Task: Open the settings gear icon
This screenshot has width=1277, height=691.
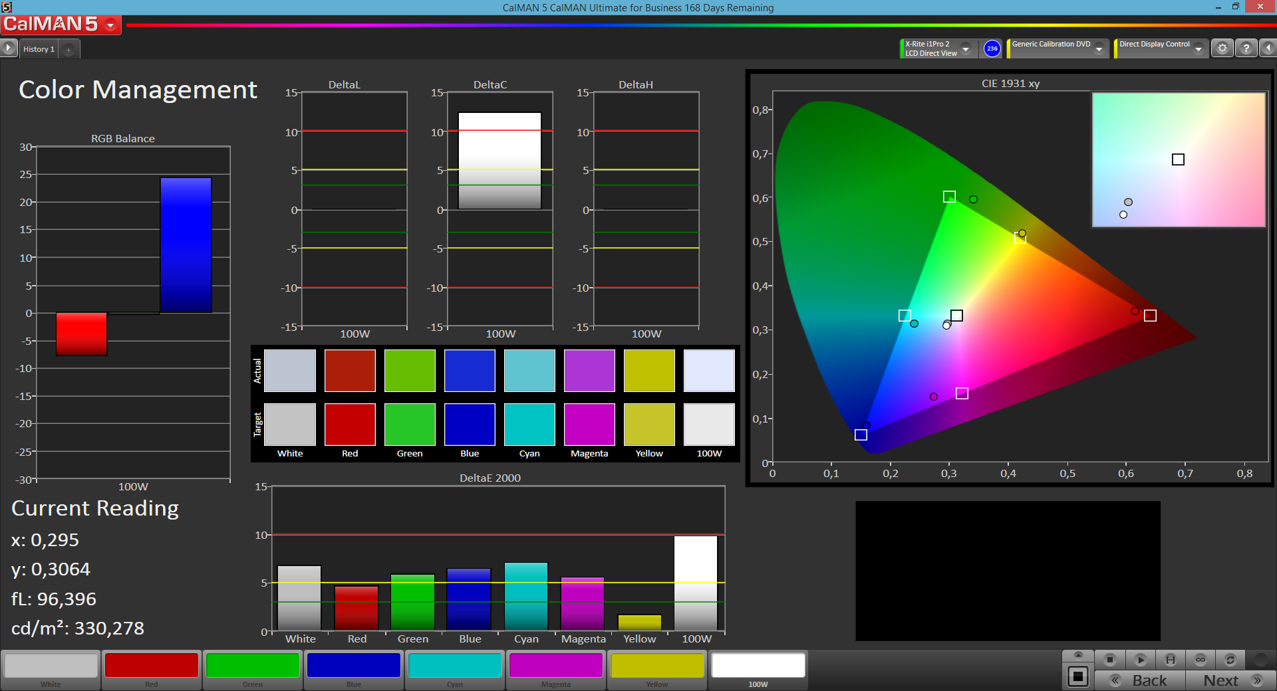Action: click(x=1222, y=49)
